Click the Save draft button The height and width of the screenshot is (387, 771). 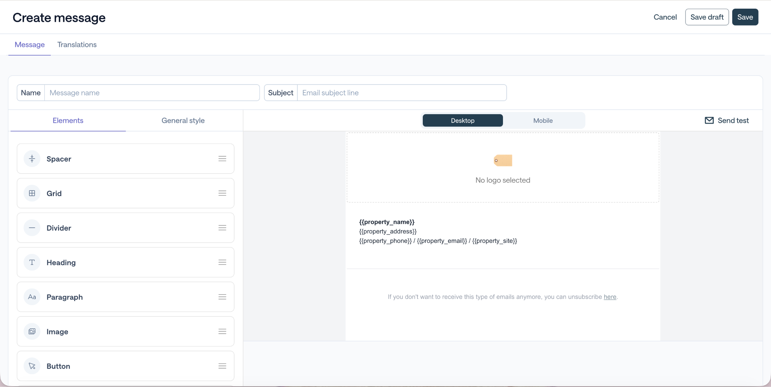707,17
